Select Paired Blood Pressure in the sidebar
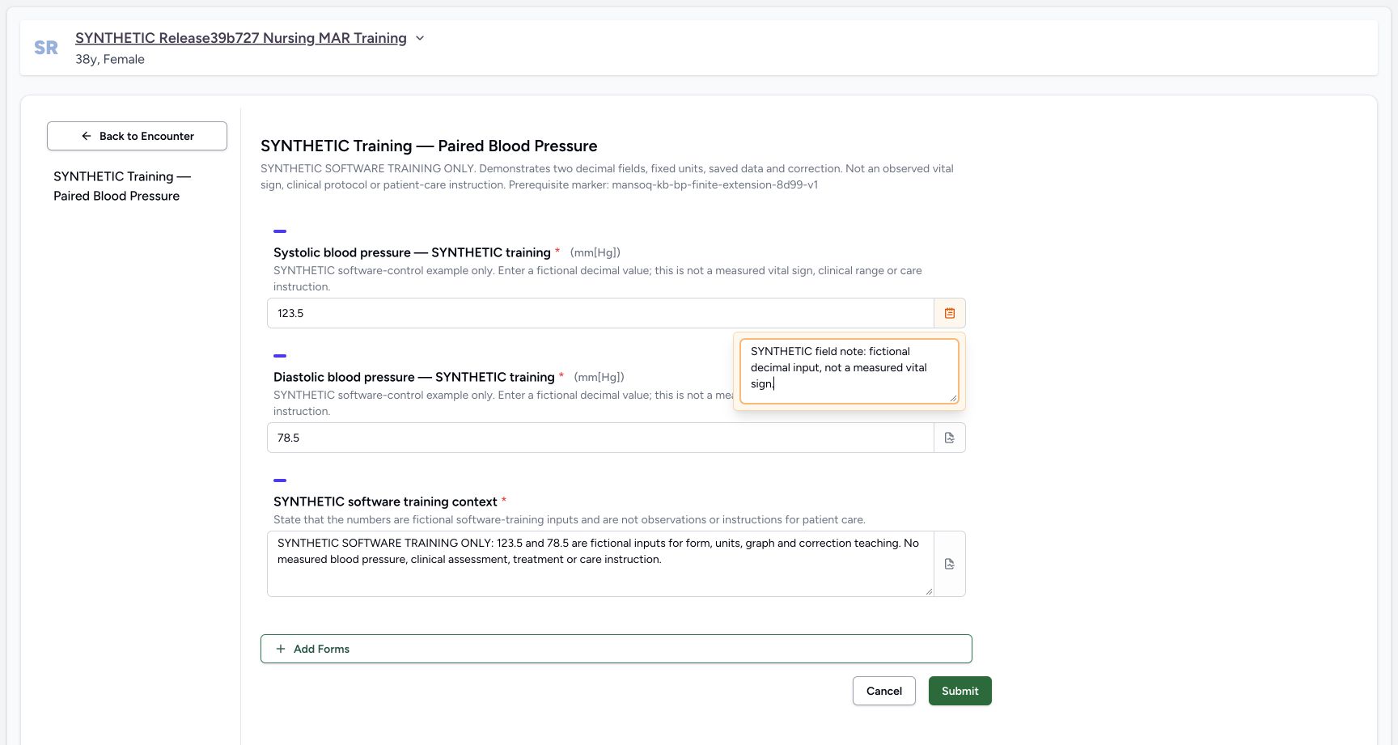1398x745 pixels. pos(122,186)
